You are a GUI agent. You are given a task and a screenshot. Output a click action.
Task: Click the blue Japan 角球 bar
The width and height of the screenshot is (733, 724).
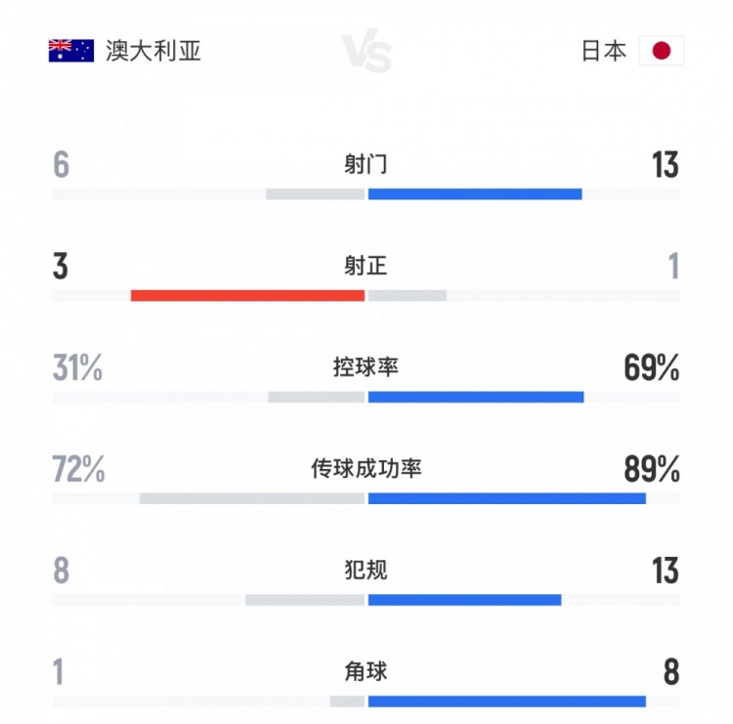click(x=506, y=701)
